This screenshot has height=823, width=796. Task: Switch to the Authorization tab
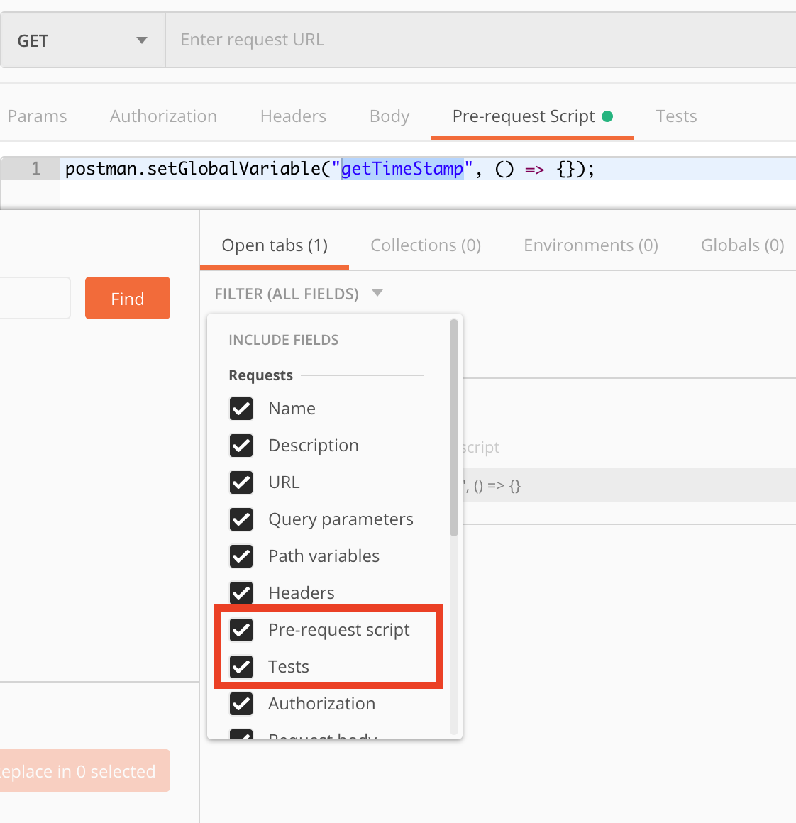click(x=162, y=116)
